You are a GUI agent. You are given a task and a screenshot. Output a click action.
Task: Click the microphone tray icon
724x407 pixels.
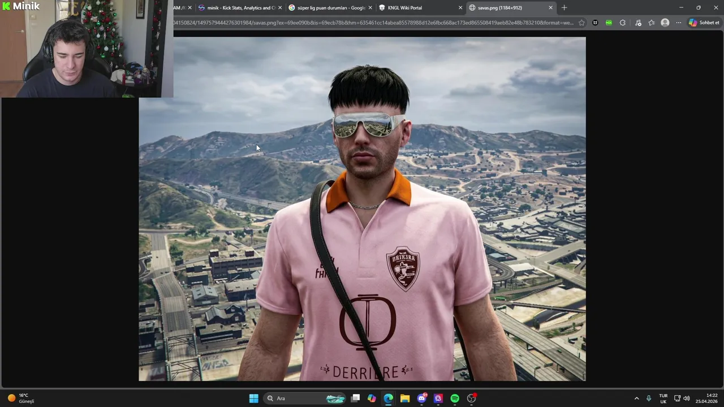pos(649,399)
